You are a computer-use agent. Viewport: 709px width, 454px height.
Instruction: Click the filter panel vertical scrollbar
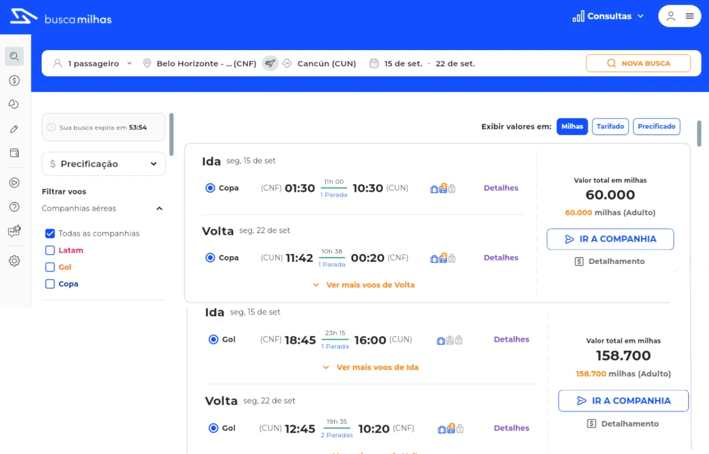pos(171,135)
